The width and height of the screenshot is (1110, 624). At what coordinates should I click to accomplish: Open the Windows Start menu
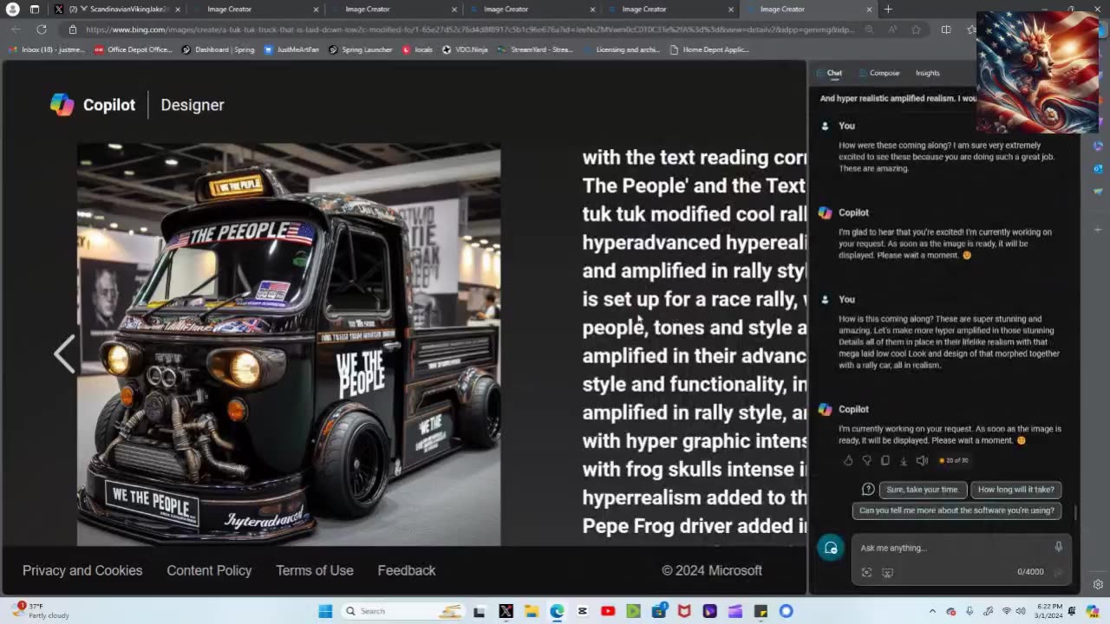[x=325, y=611]
